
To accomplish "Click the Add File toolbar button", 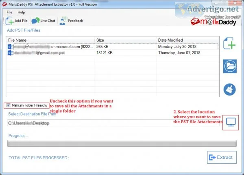I will (x=16, y=21).
